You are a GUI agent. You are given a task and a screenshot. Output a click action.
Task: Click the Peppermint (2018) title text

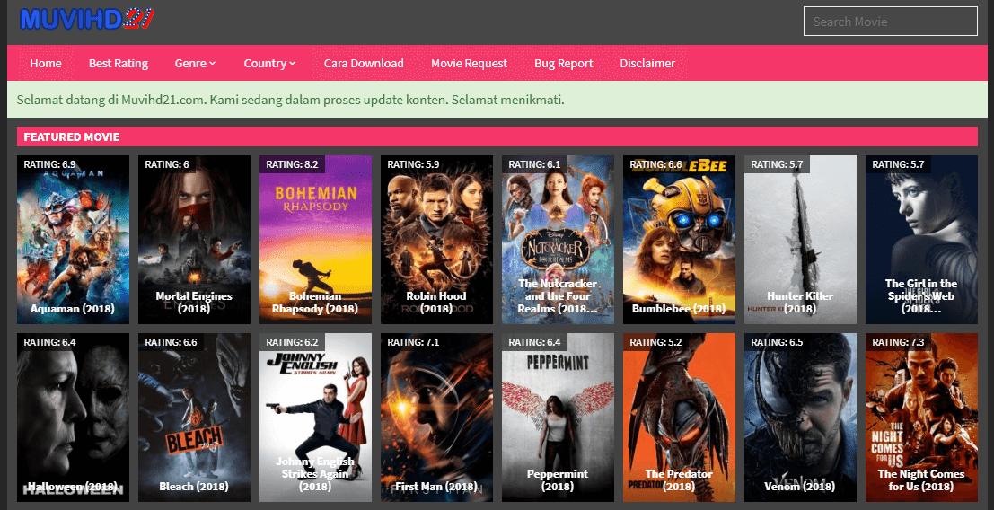(558, 480)
